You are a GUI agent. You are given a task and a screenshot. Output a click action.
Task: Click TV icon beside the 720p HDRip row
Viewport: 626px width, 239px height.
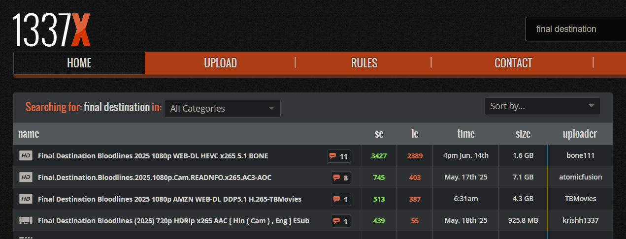click(26, 220)
